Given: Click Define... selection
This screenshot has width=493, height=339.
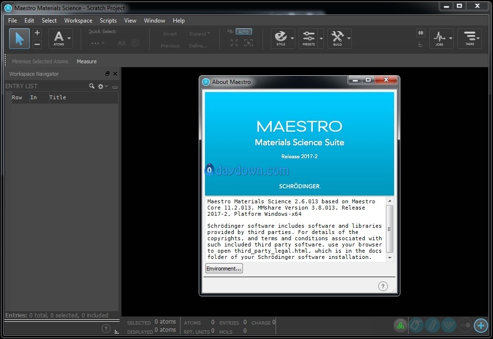Looking at the screenshot, I should pyautogui.click(x=198, y=46).
